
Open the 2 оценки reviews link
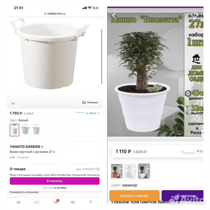tap(23, 157)
